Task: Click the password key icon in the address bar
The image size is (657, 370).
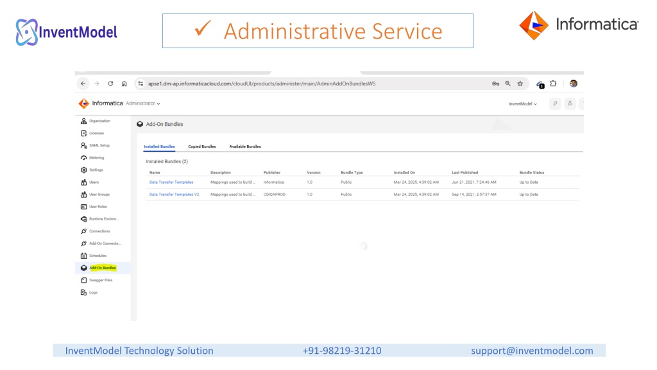Action: click(496, 84)
